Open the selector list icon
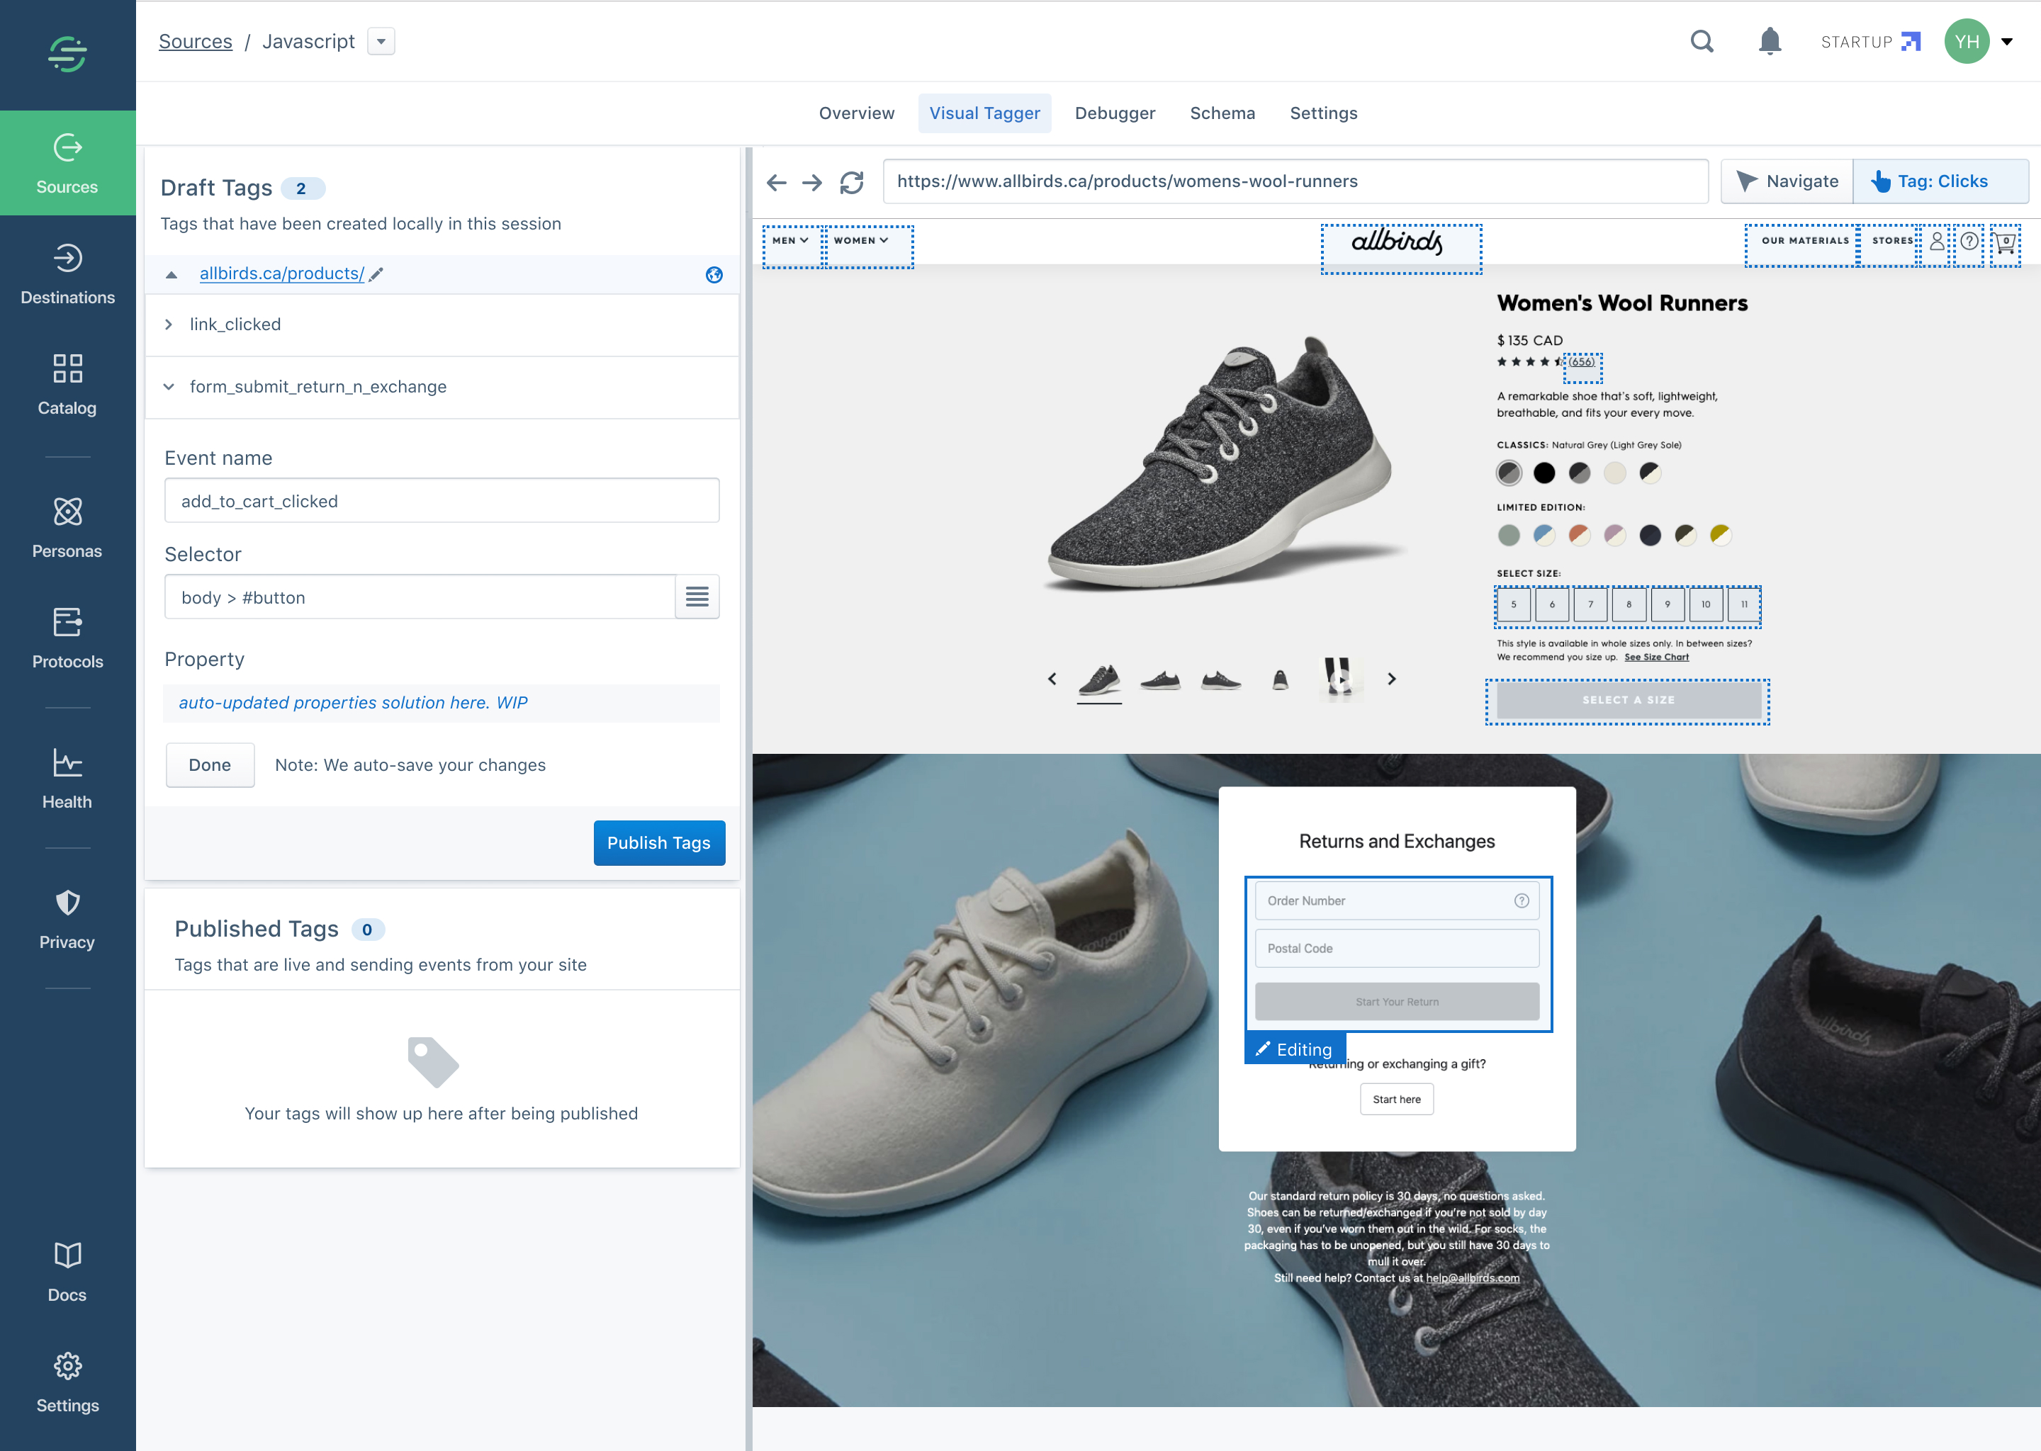Viewport: 2041px width, 1451px height. [697, 596]
